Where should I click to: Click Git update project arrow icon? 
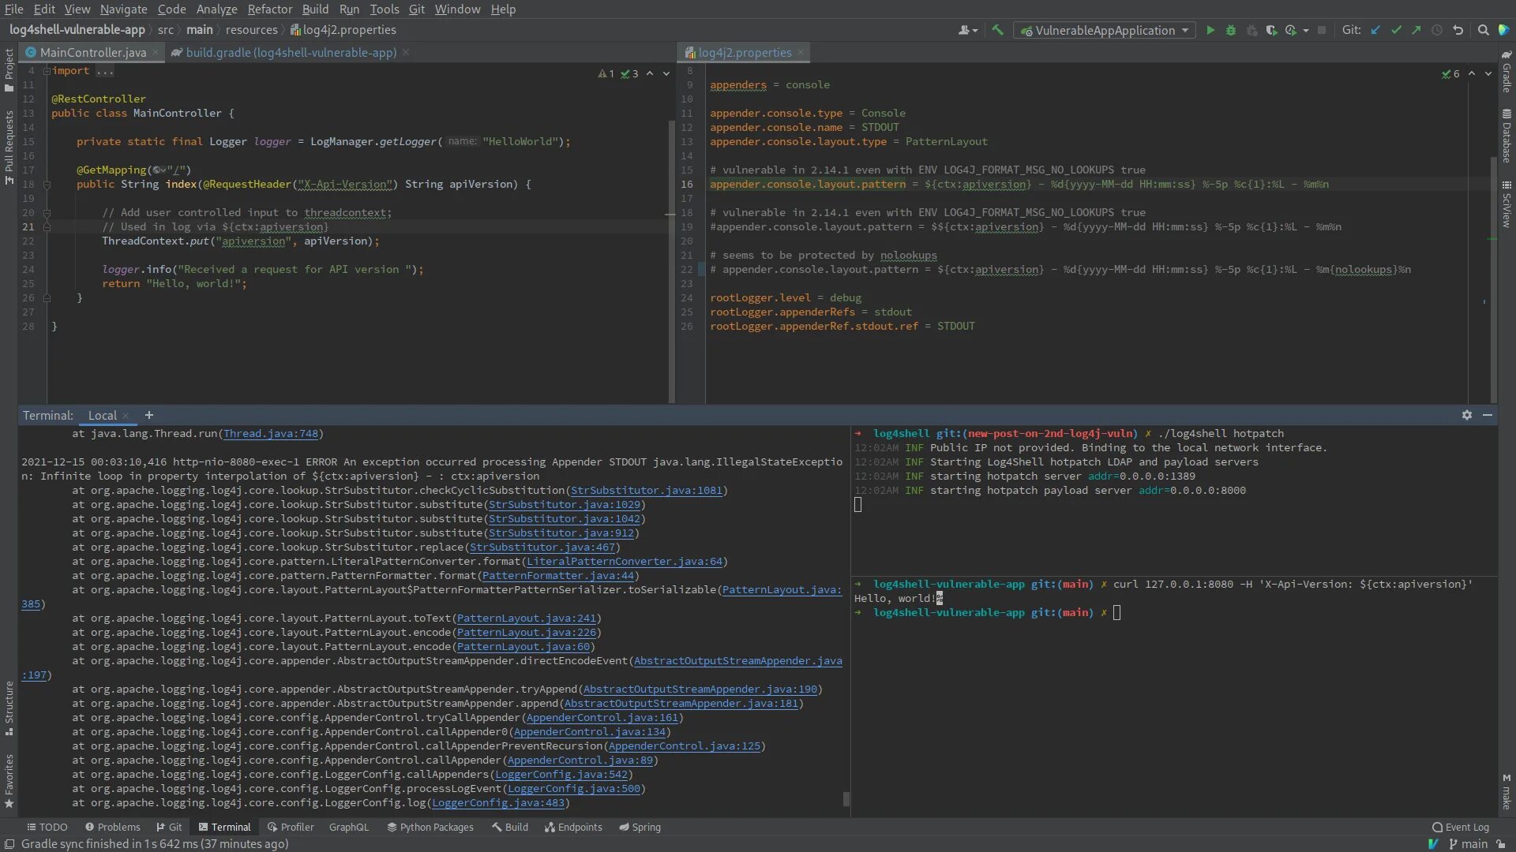point(1375,30)
